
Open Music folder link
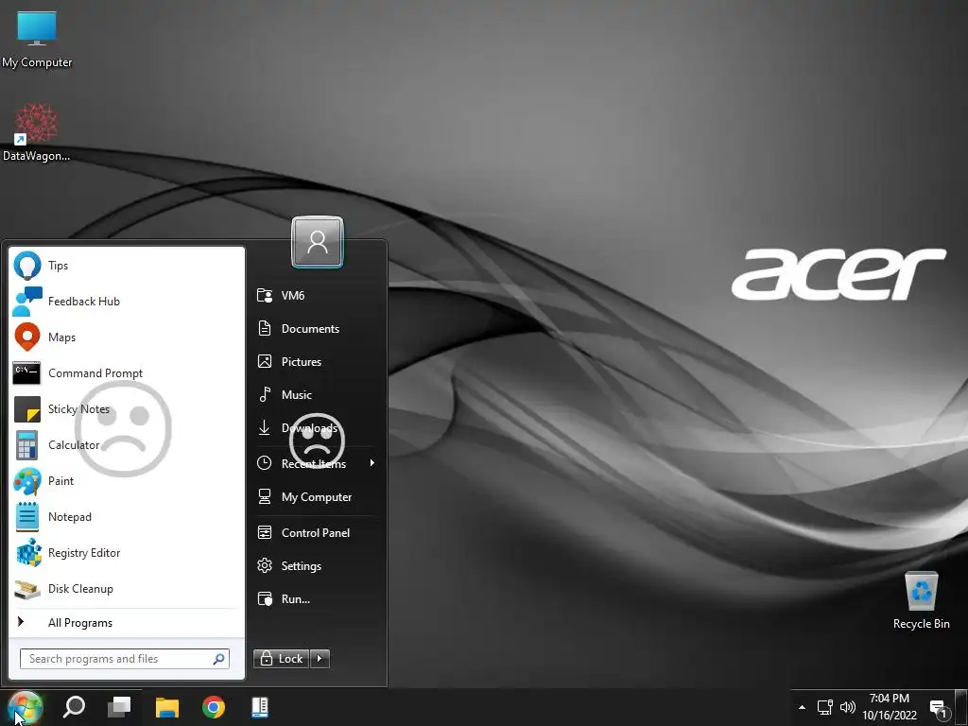315,394
